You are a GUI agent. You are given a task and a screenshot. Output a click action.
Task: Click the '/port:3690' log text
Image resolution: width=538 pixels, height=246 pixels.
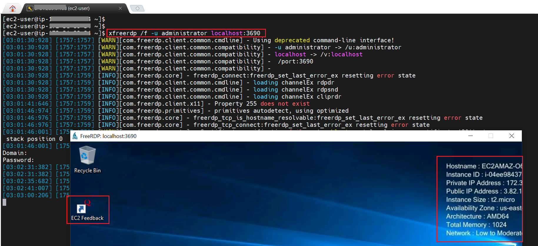pos(295,61)
